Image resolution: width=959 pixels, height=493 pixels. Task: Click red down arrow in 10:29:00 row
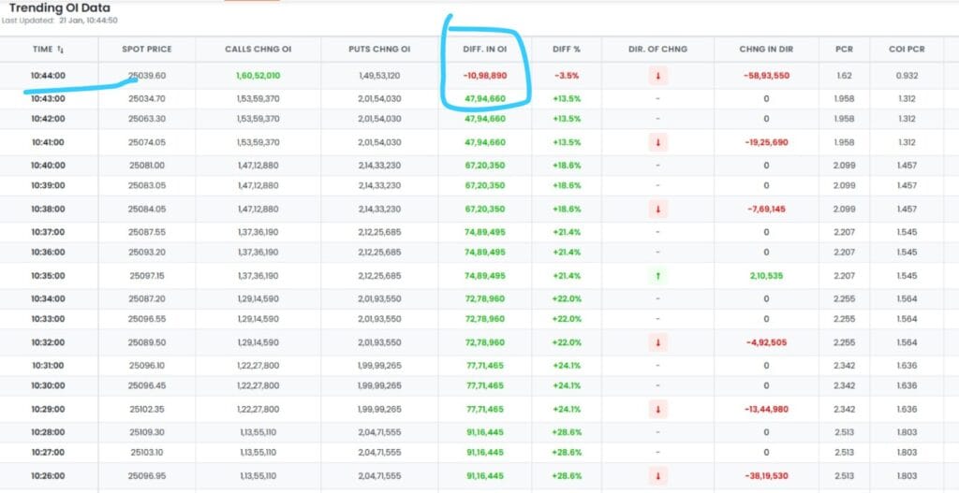[x=657, y=410]
